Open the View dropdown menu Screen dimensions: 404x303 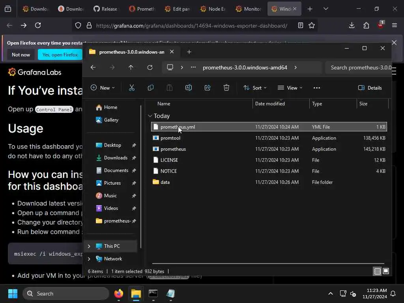tap(290, 88)
